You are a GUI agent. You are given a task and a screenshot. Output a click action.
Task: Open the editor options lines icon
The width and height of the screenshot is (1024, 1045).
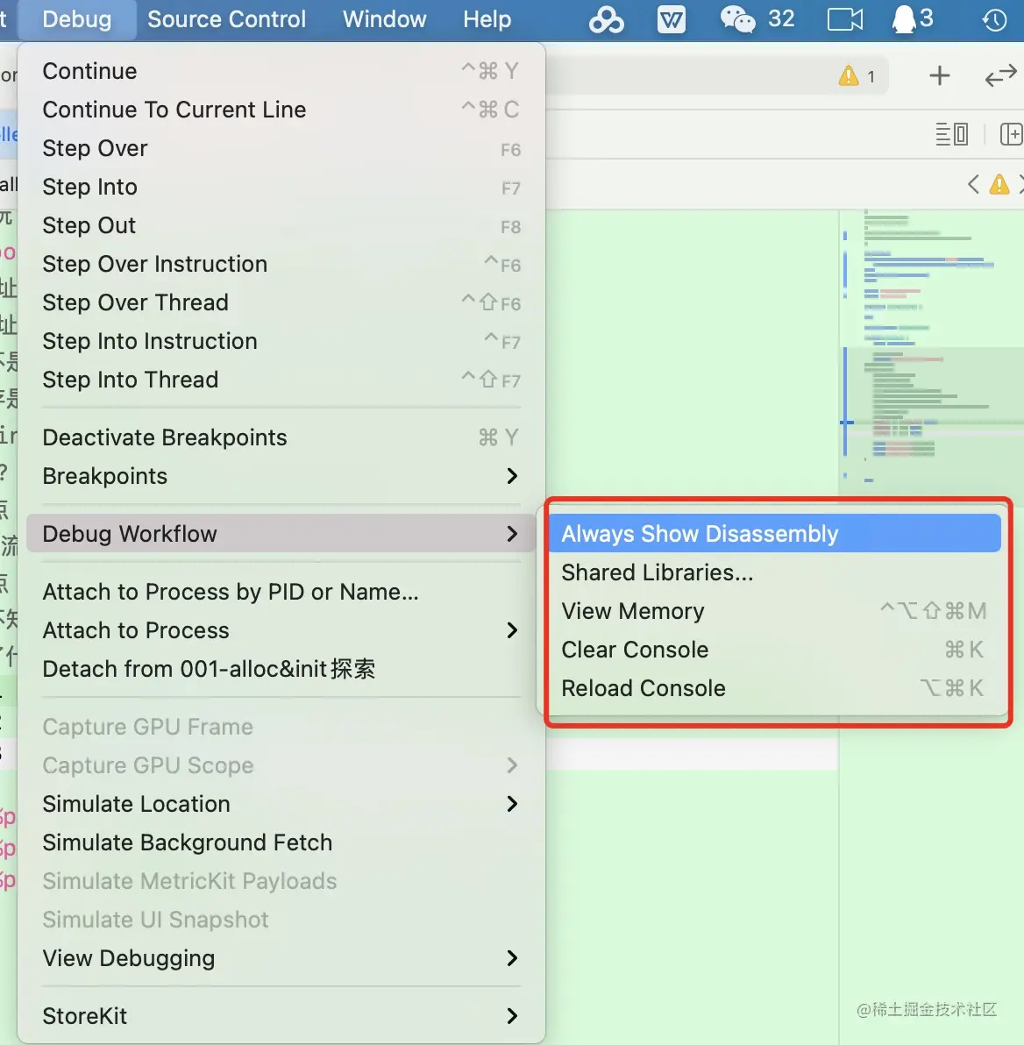click(952, 134)
